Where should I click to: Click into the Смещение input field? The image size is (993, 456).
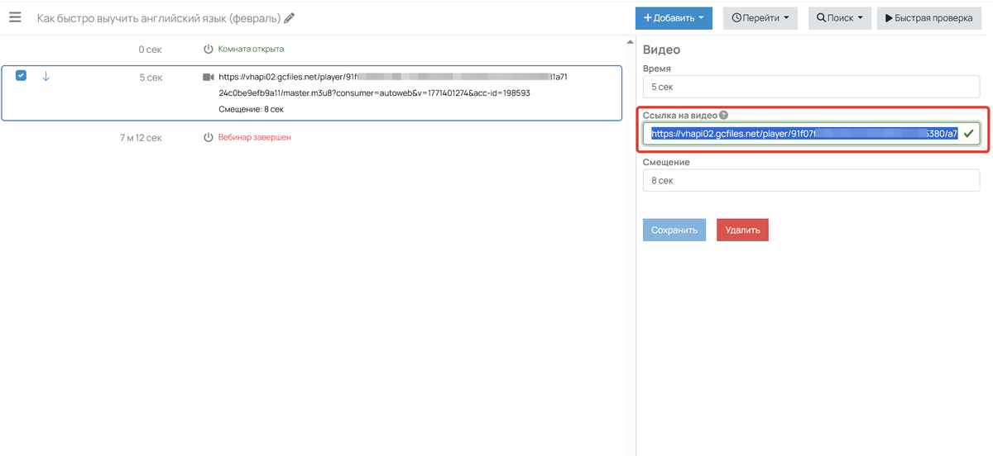pos(811,179)
